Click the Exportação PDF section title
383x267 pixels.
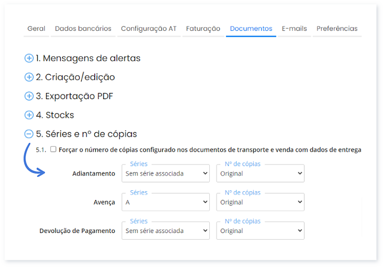click(x=75, y=96)
